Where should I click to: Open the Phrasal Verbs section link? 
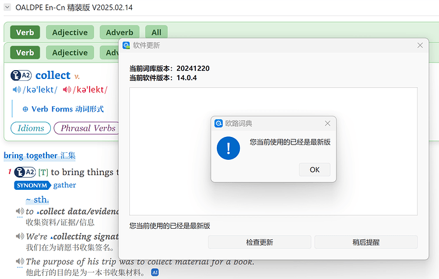click(x=87, y=128)
